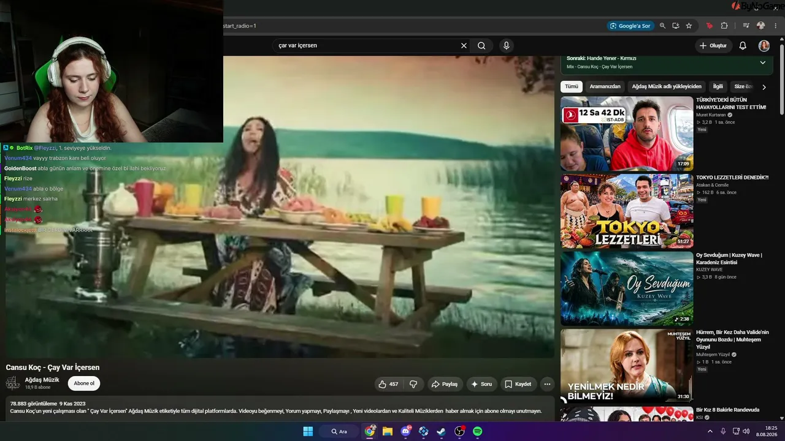
Task: Show more filter chips with right arrow
Action: [x=764, y=87]
